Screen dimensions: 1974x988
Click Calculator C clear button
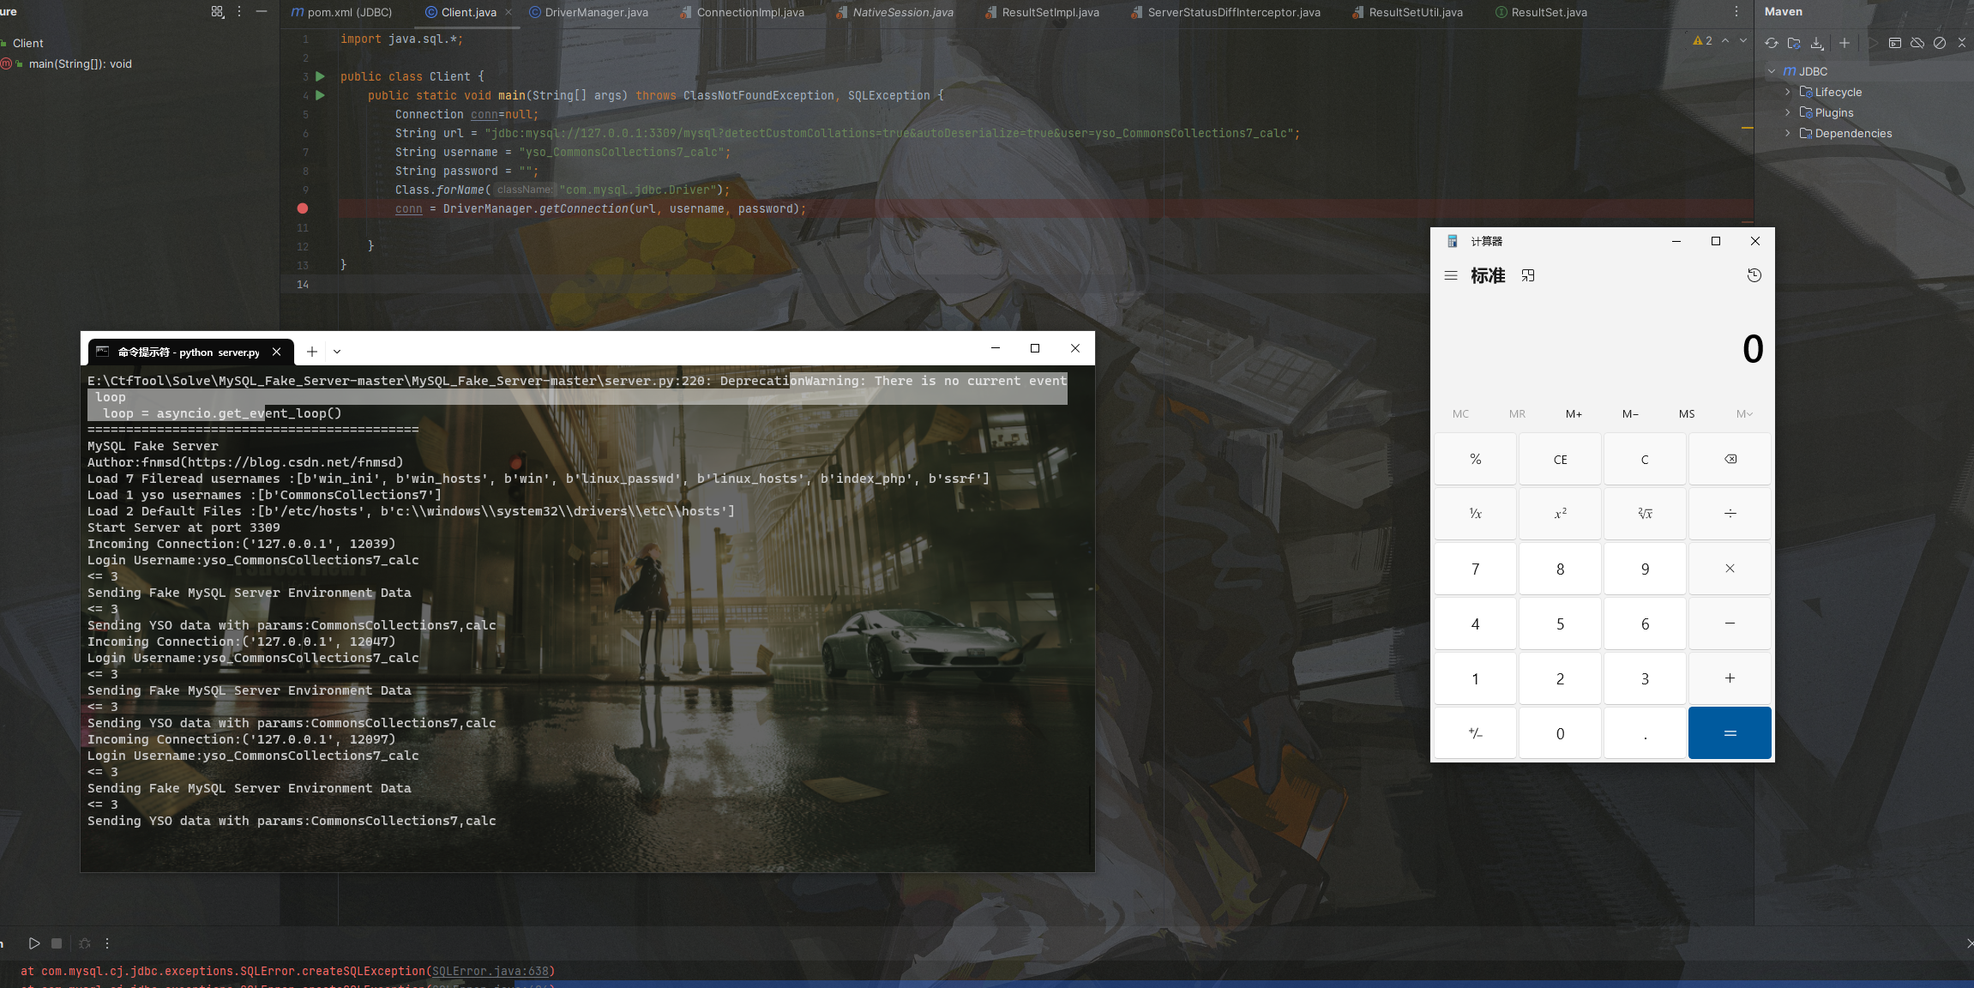click(x=1645, y=460)
